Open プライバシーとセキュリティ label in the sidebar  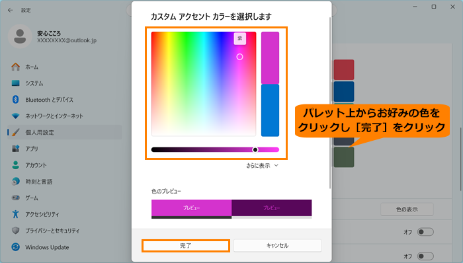pyautogui.click(x=52, y=231)
